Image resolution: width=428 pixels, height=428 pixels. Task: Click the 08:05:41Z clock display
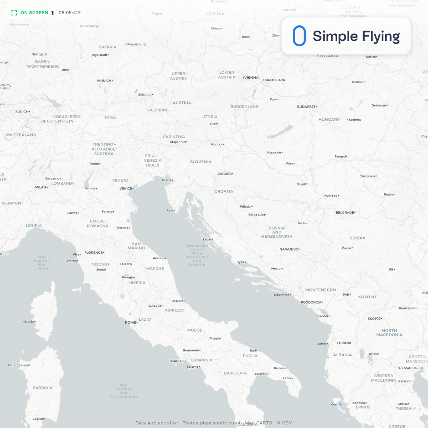pyautogui.click(x=70, y=13)
